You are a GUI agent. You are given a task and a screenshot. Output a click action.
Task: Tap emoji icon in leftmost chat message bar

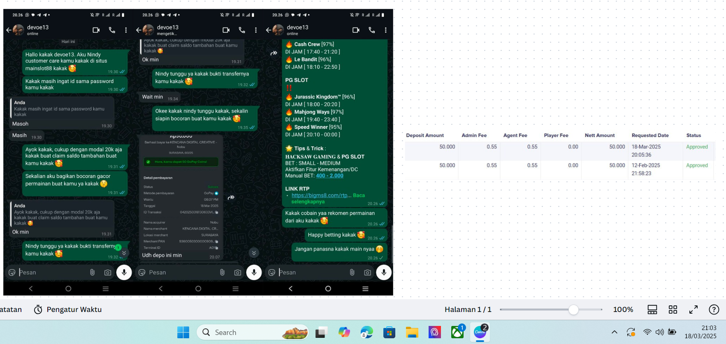point(12,272)
